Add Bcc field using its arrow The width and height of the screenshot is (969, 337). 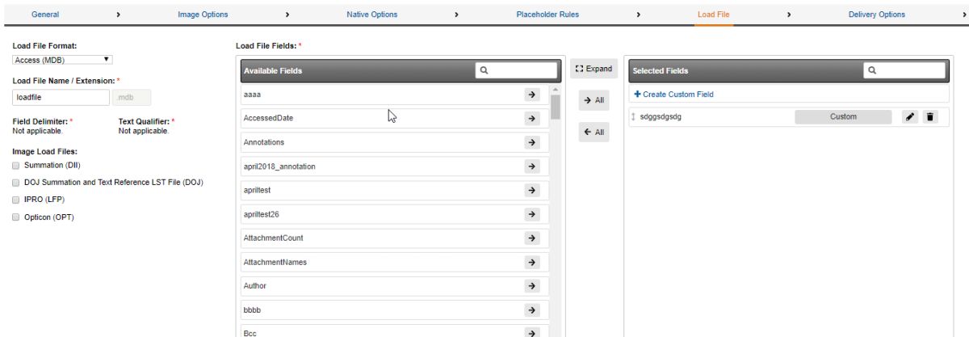point(531,332)
